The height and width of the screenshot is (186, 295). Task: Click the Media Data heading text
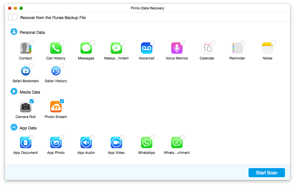tap(30, 92)
